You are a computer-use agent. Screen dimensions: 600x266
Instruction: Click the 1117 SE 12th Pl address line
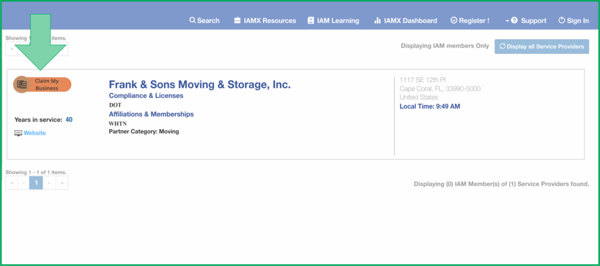click(422, 80)
